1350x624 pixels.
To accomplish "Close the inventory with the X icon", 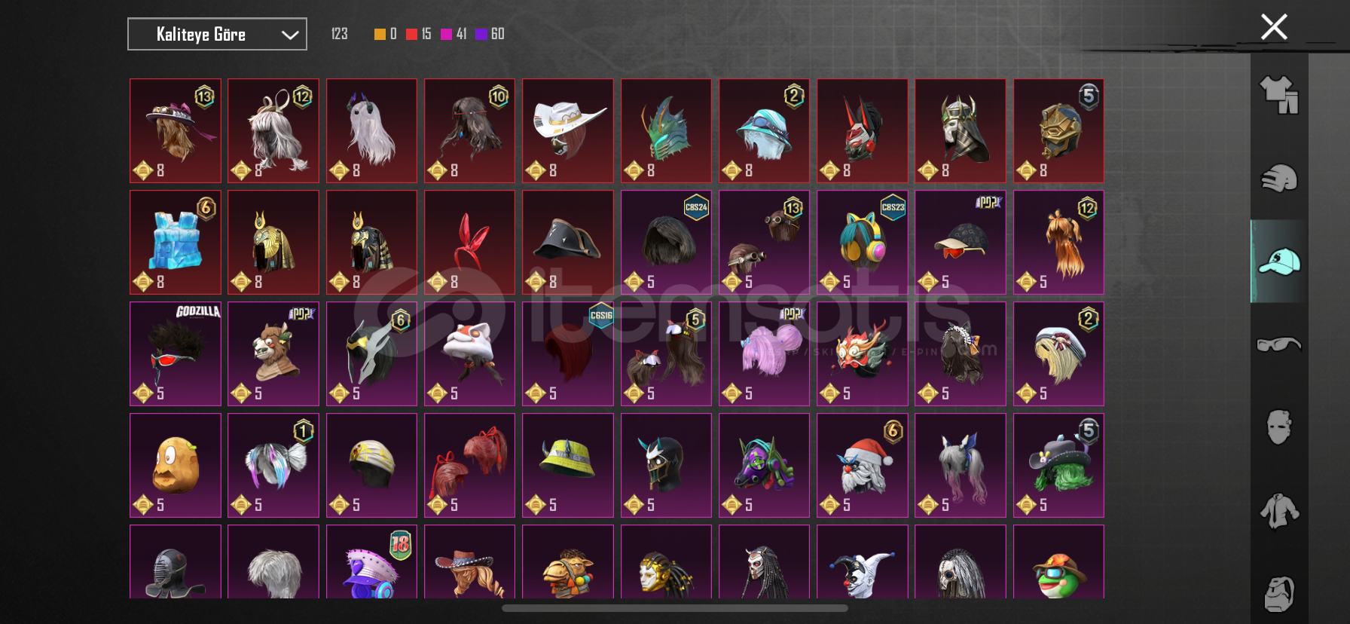I will click(x=1274, y=27).
